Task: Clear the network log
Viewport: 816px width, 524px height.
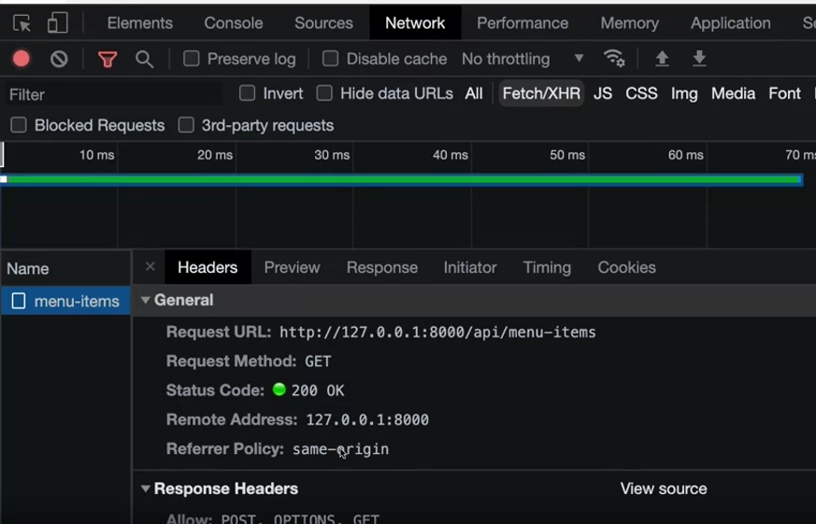Action: pyautogui.click(x=59, y=59)
